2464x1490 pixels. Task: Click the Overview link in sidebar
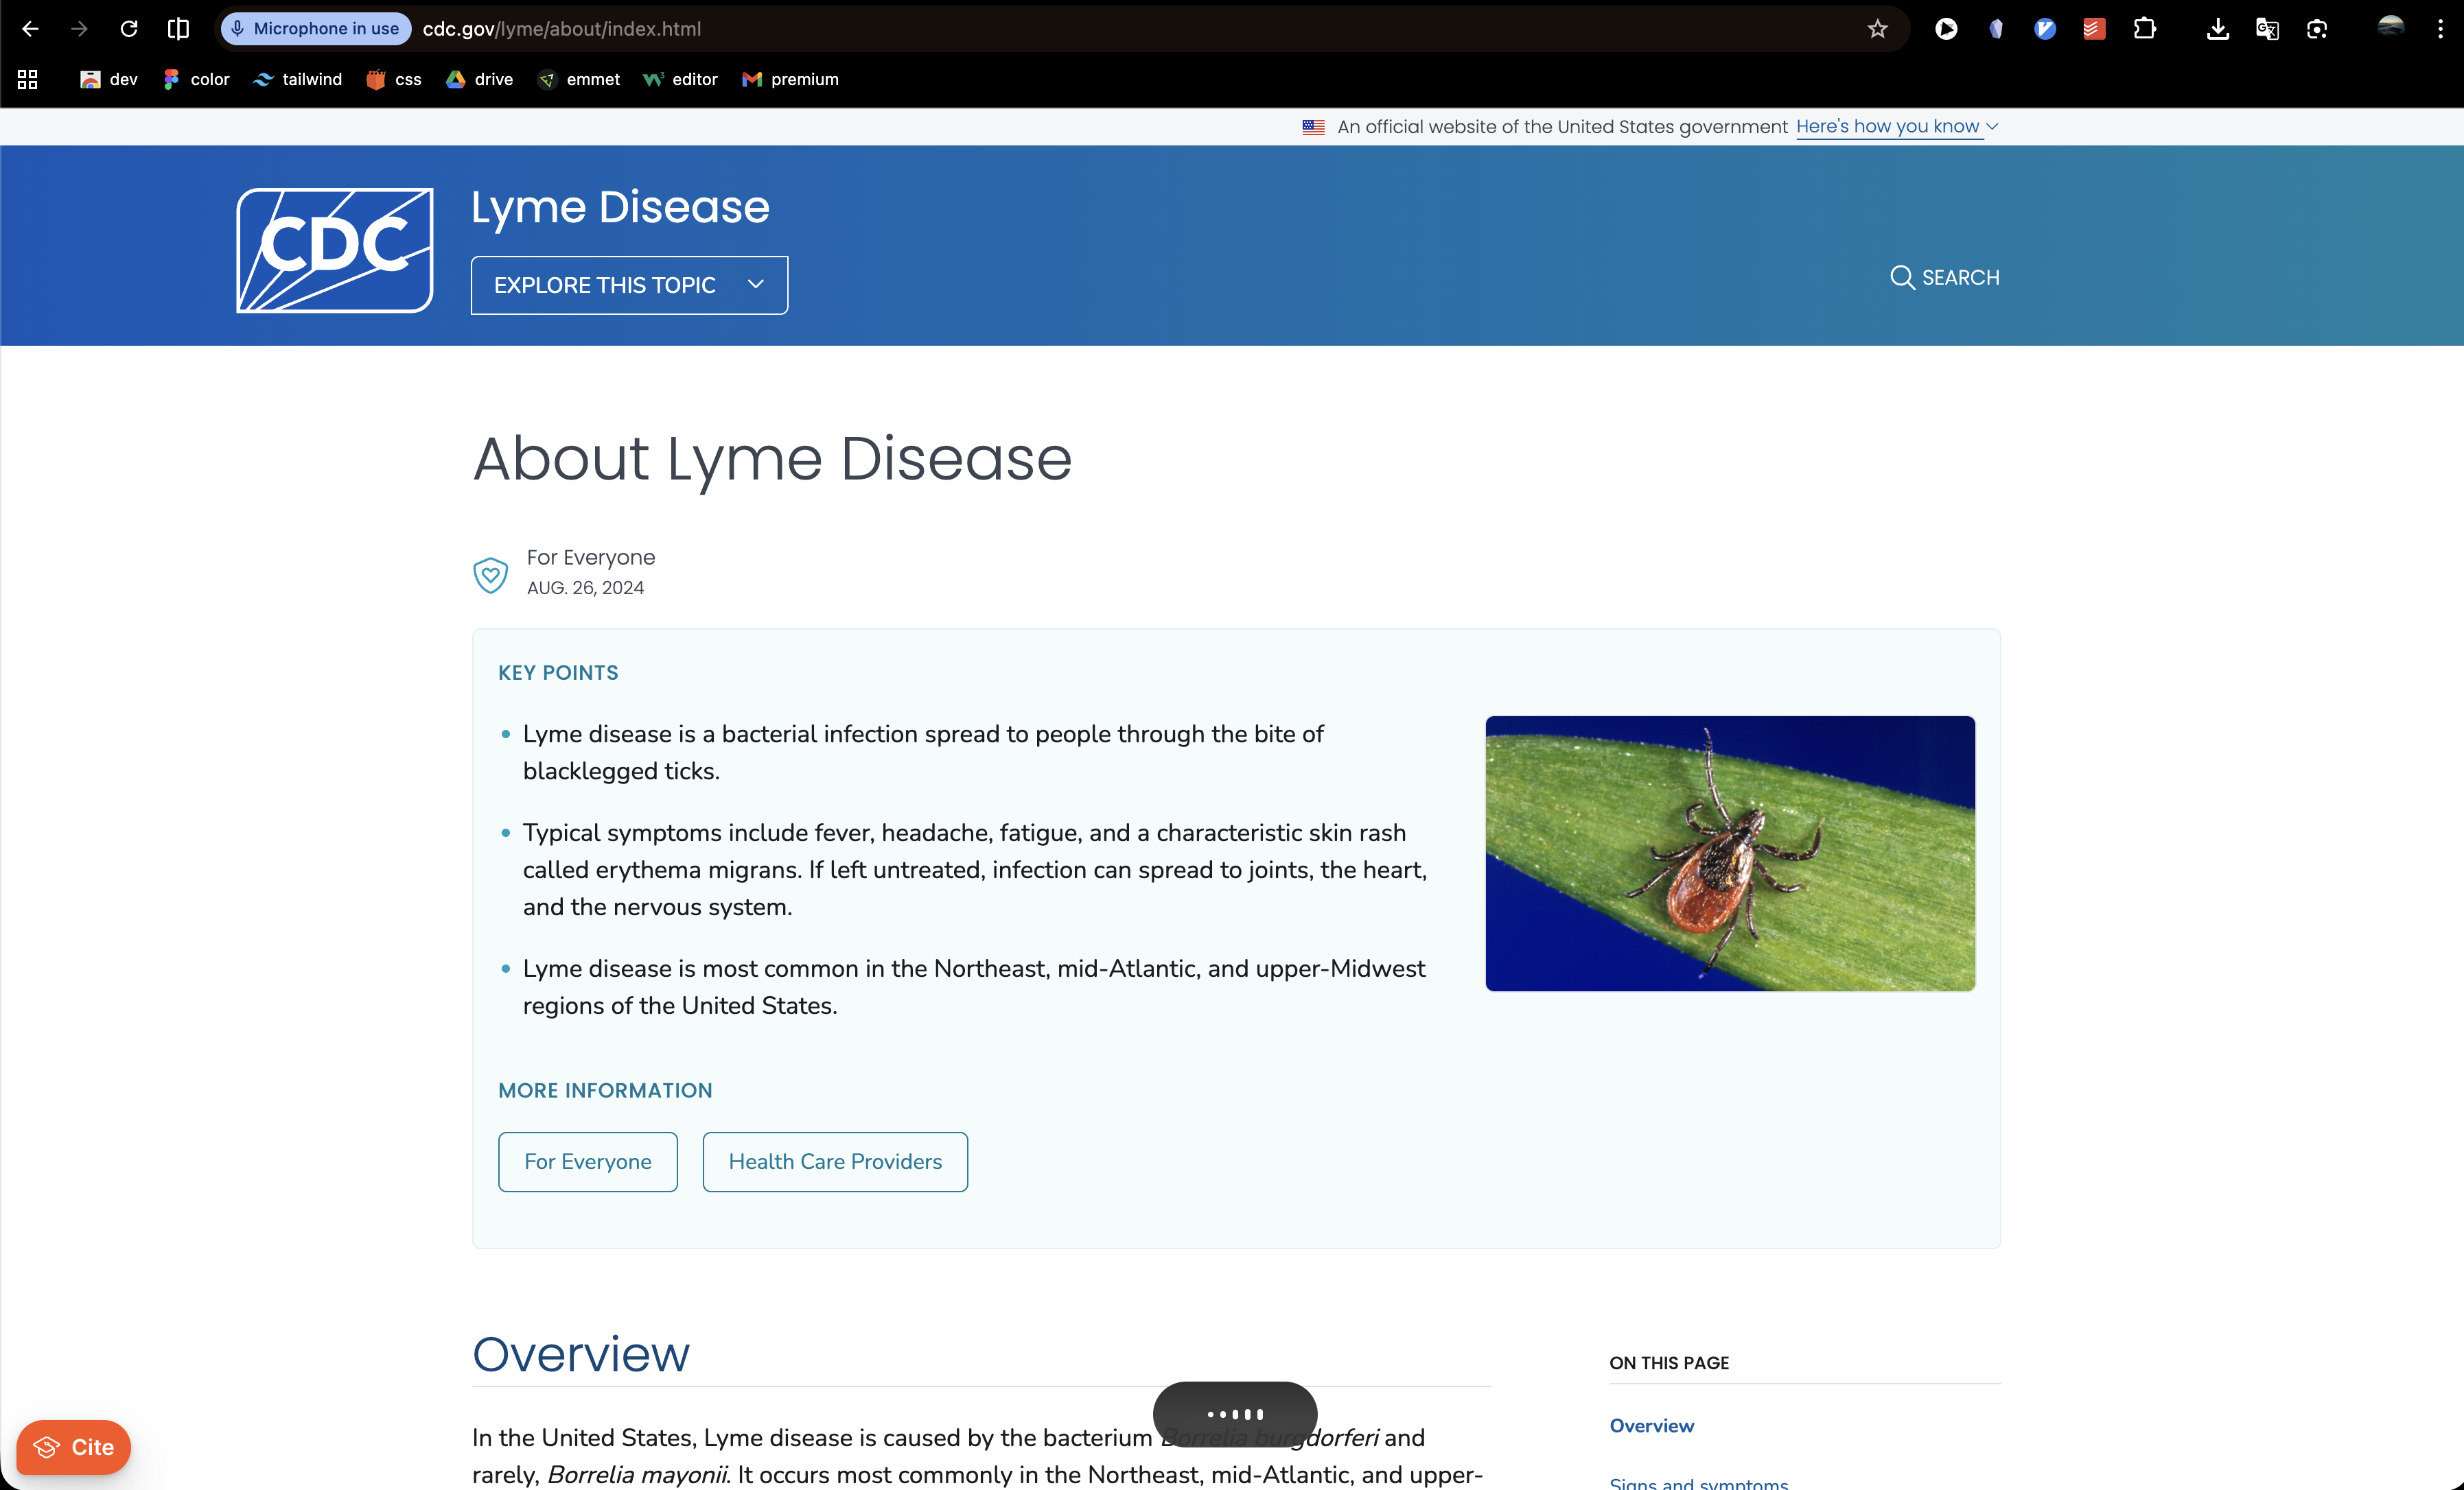click(x=1651, y=1425)
